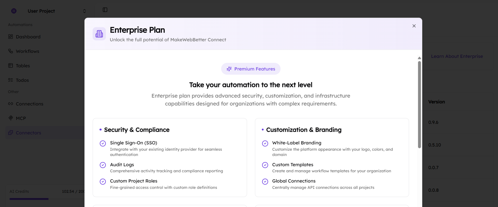The height and width of the screenshot is (207, 498).
Task: Click the Connections link icon
Action: [x=11, y=104]
